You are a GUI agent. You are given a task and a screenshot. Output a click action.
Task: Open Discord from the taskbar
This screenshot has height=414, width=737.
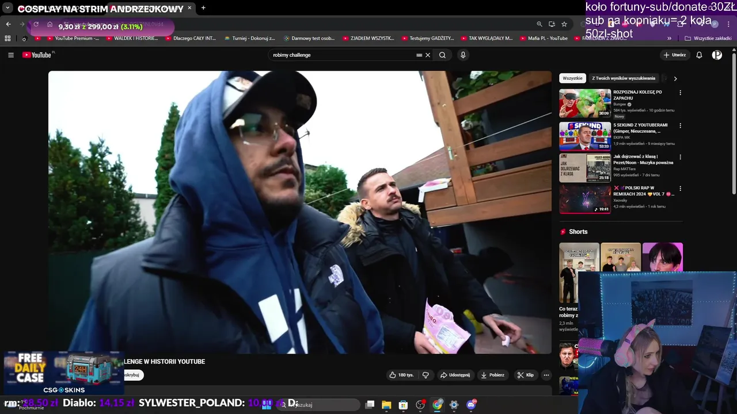click(x=472, y=405)
